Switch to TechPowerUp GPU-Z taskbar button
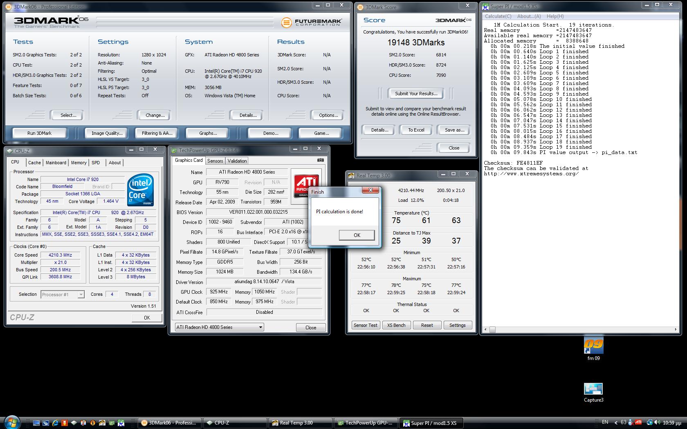Viewport: 687px width, 429px height. [366, 423]
